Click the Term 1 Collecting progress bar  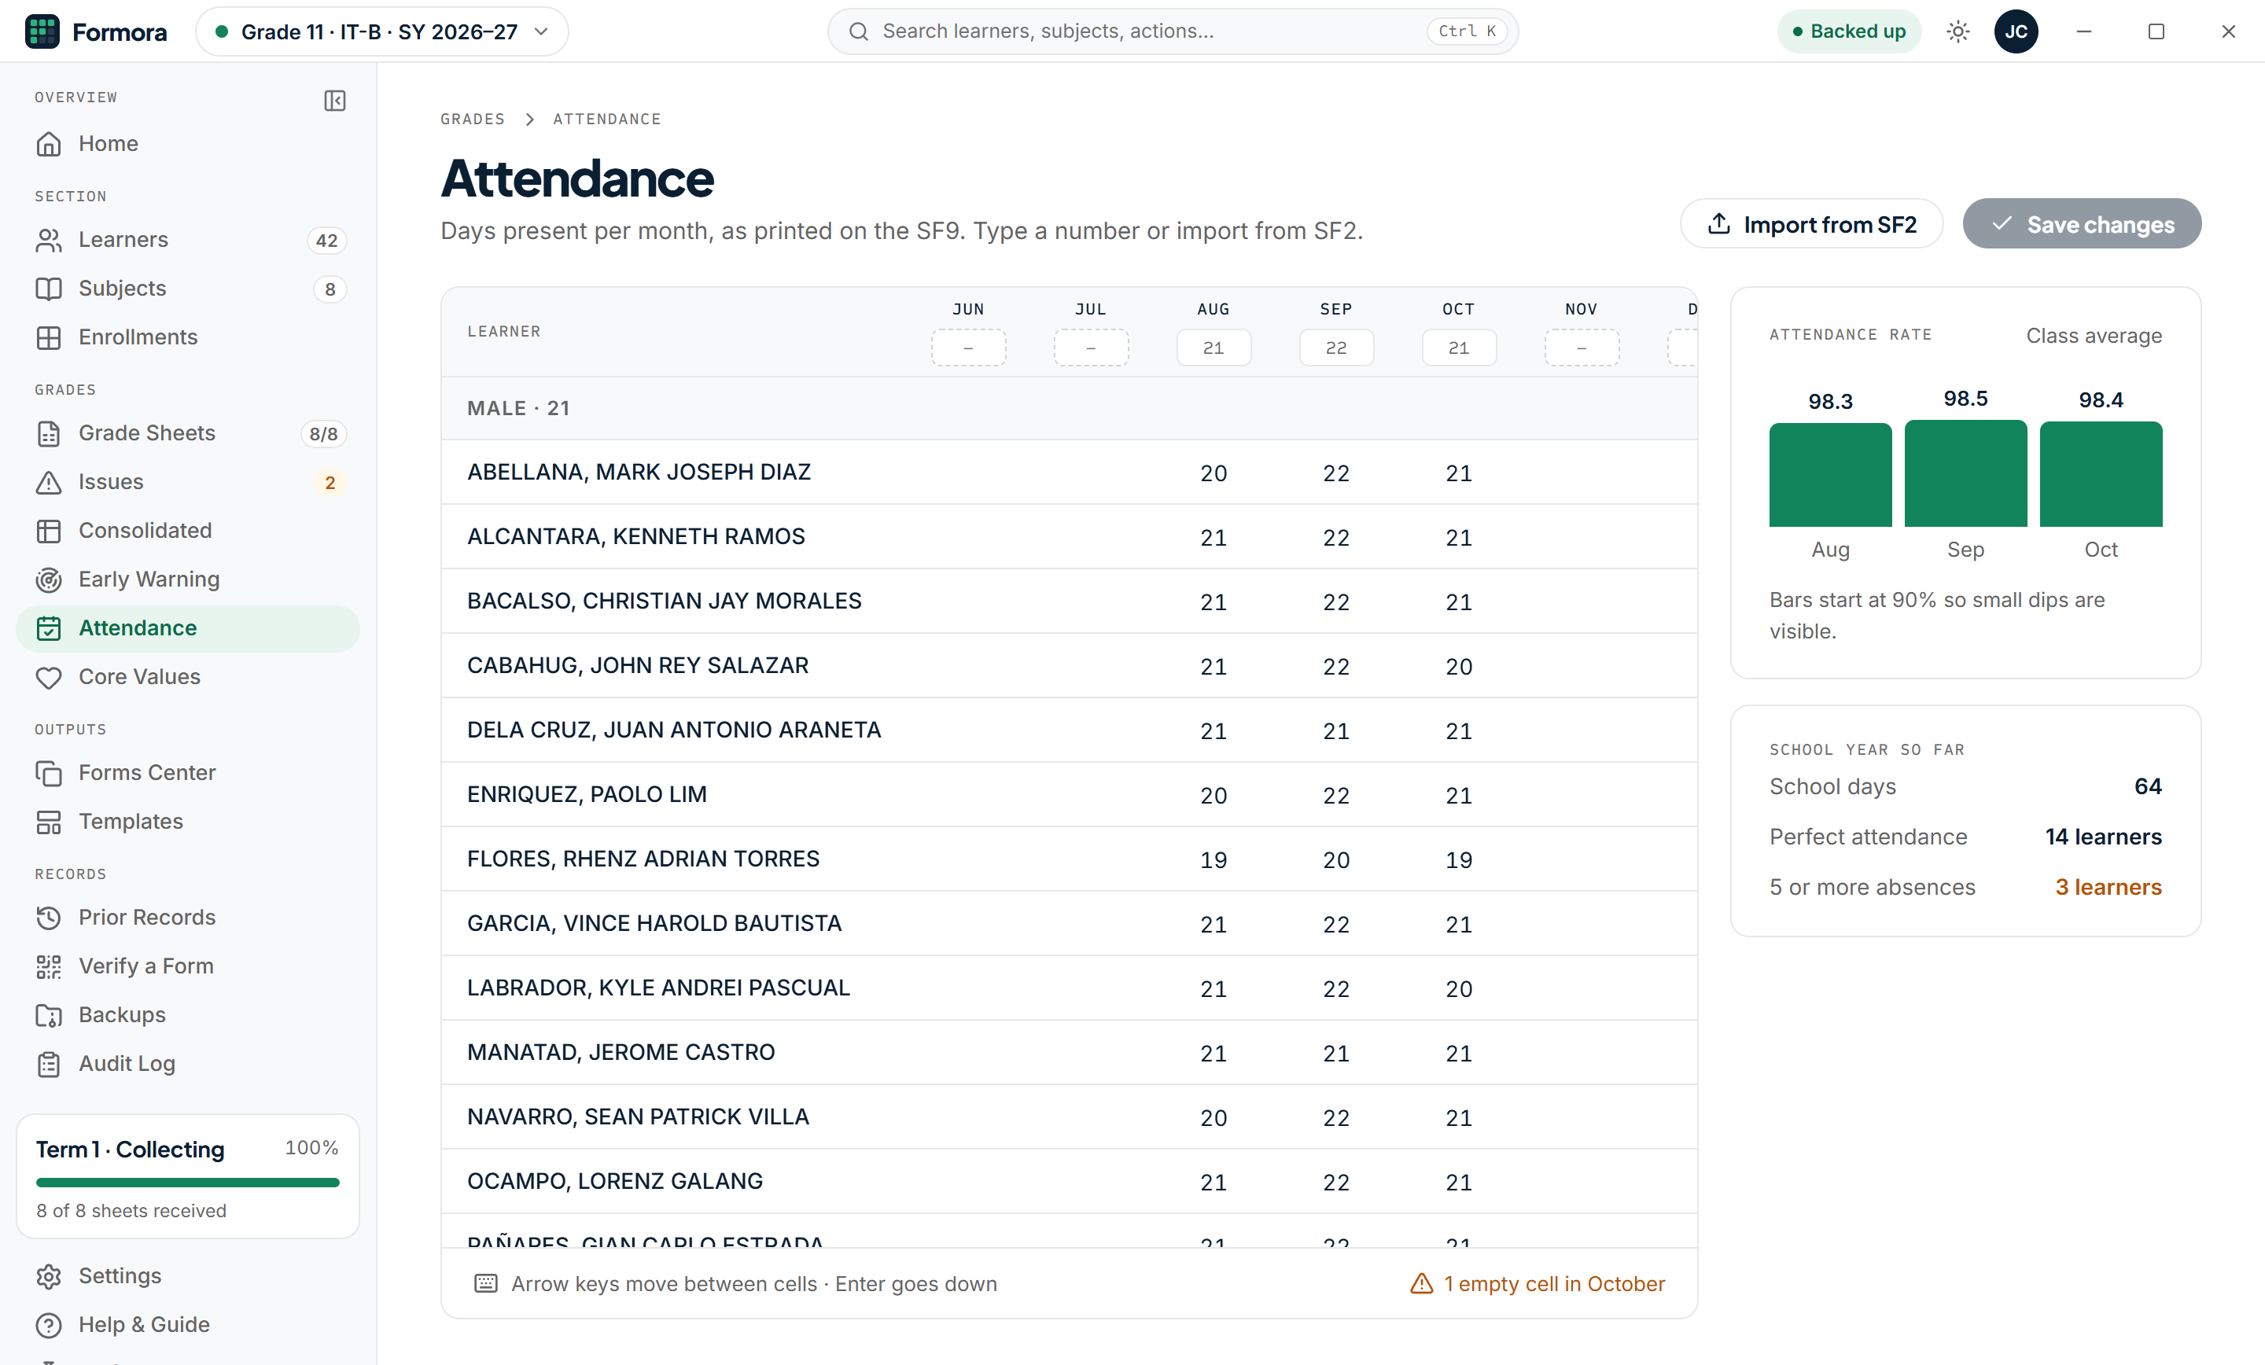click(x=187, y=1182)
